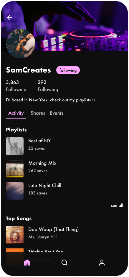Select the Doo Woop (That Thing) song title
The image size is (129, 277).
pyautogui.click(x=54, y=230)
